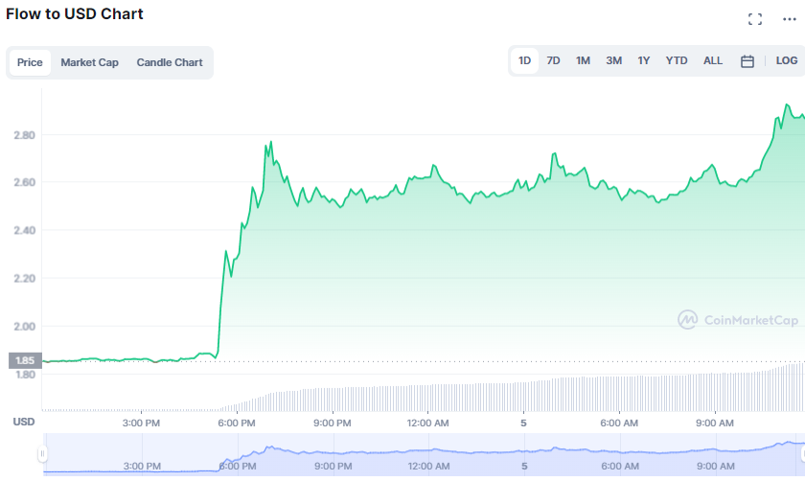
Task: Open the calendar date range picker
Action: point(747,61)
